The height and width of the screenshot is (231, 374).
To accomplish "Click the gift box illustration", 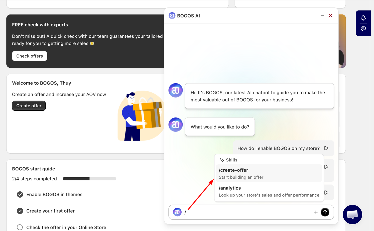I will [x=141, y=116].
